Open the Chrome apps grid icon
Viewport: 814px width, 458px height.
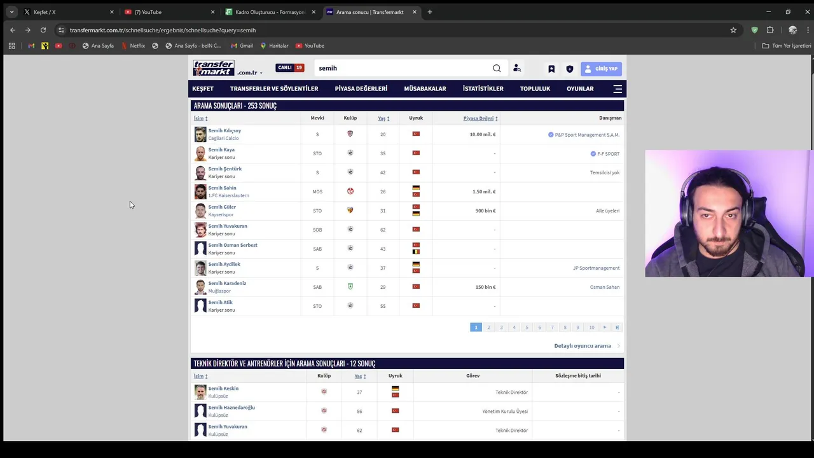[11, 46]
